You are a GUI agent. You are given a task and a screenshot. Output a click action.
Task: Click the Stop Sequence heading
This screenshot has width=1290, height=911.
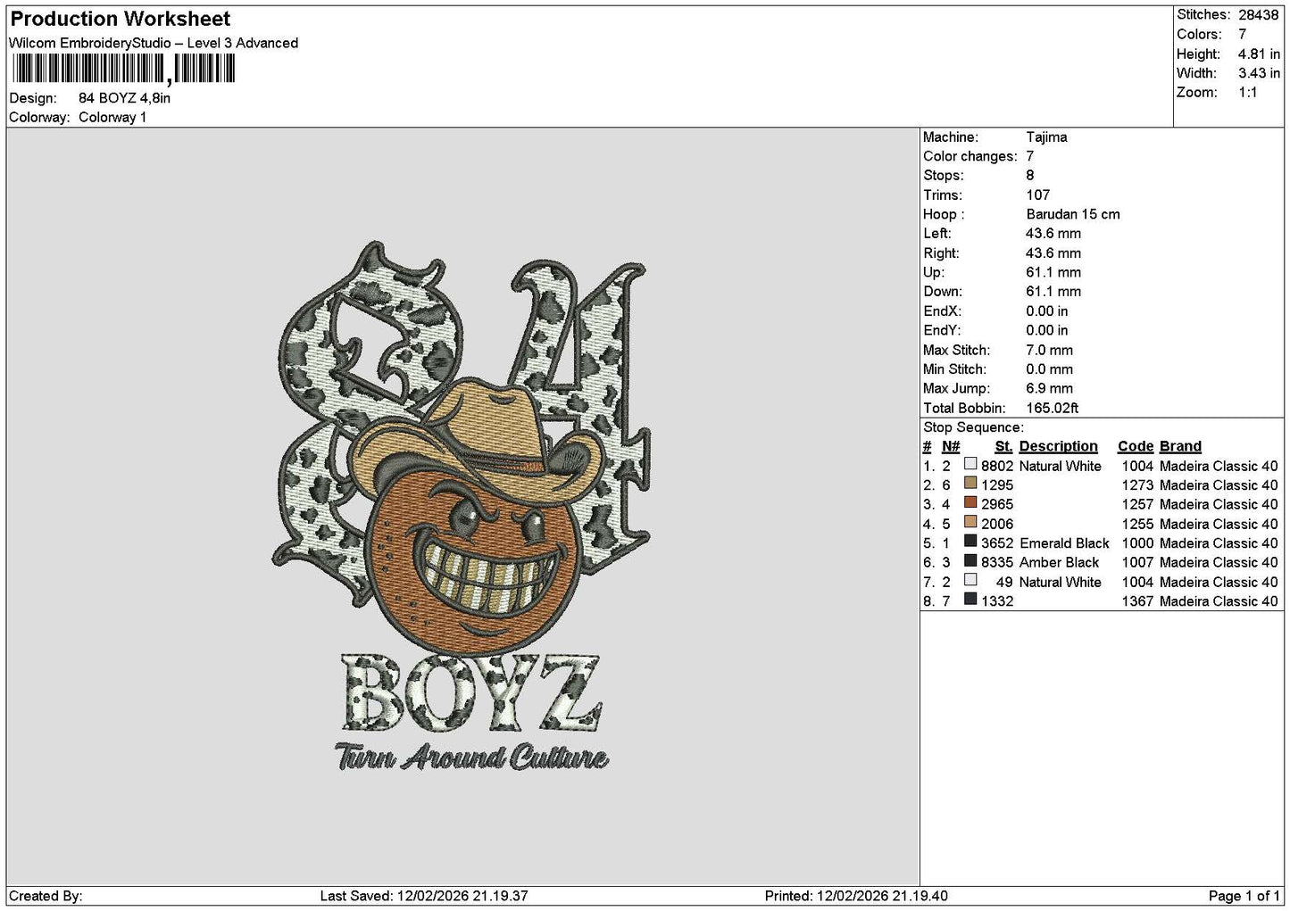(973, 427)
